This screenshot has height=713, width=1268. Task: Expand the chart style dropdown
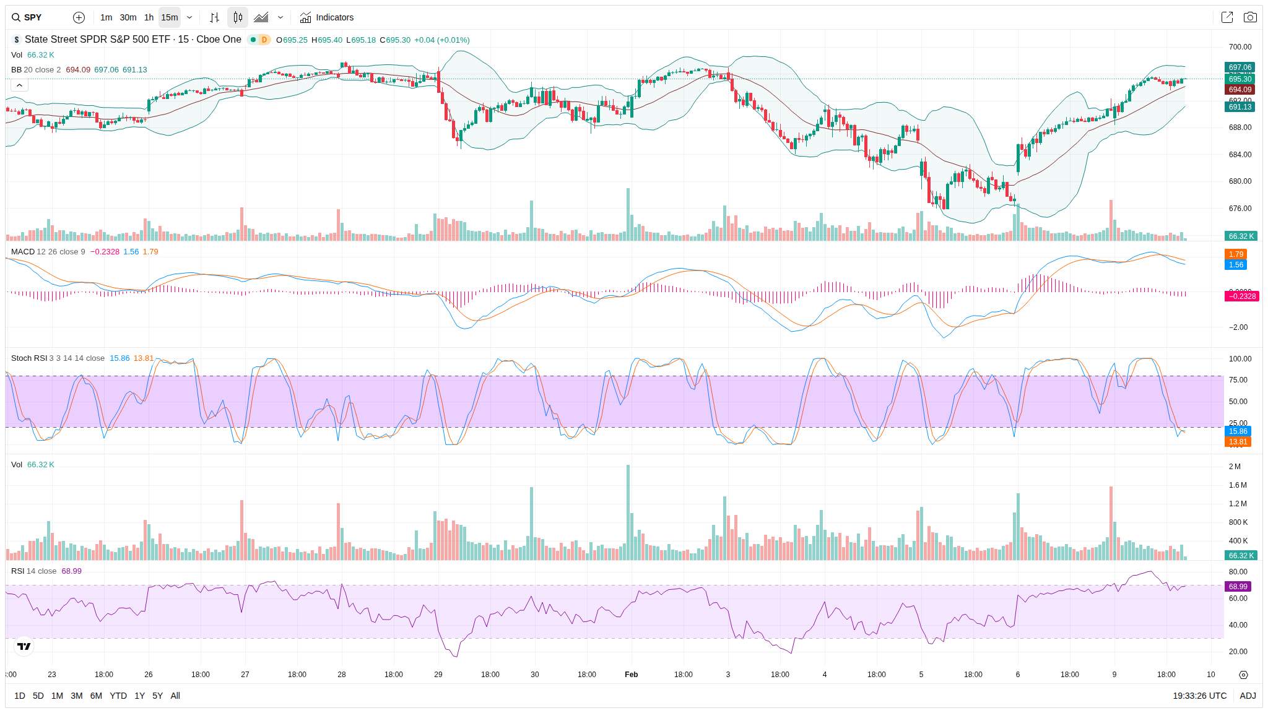point(280,17)
